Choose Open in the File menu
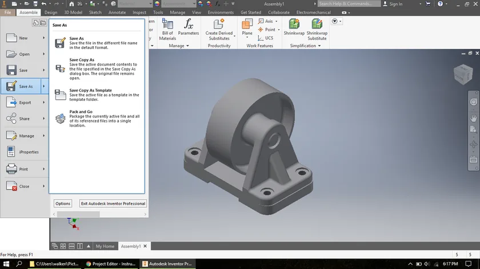The height and width of the screenshot is (269, 480). click(24, 54)
